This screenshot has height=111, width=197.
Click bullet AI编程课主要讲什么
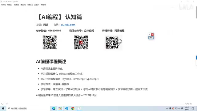[51, 68]
